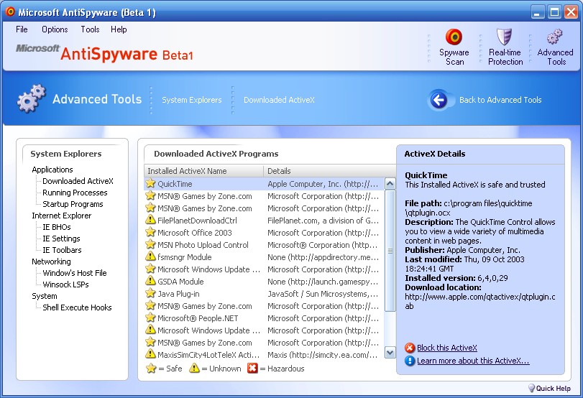This screenshot has height=398, width=583.
Task: Click the FilePlanet.com details cell
Action: [x=323, y=221]
